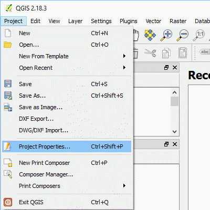This screenshot has width=210, height=210.
Task: Open the Raster menu
Action: click(x=178, y=21)
